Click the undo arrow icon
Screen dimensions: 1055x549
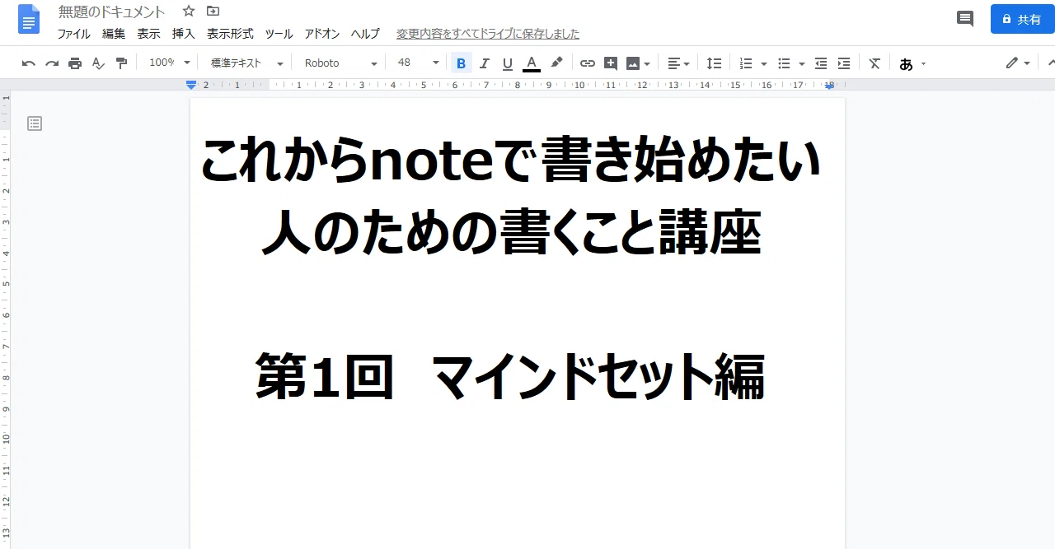pyautogui.click(x=29, y=63)
